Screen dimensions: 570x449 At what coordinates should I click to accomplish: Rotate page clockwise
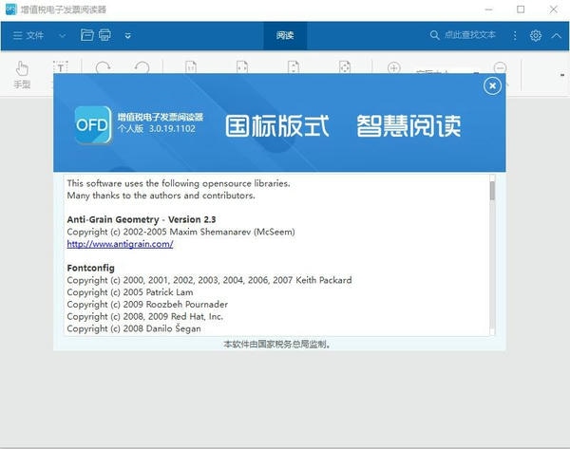click(x=104, y=67)
